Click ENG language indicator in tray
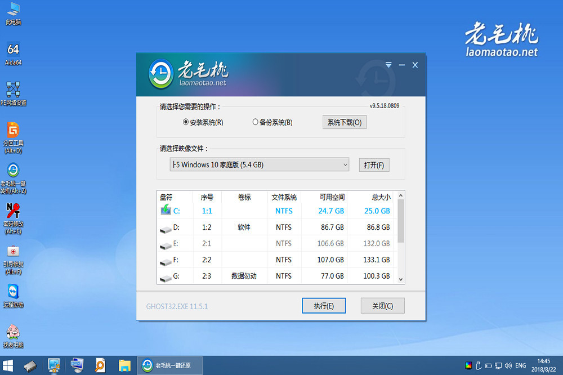563x375 pixels. [x=521, y=365]
